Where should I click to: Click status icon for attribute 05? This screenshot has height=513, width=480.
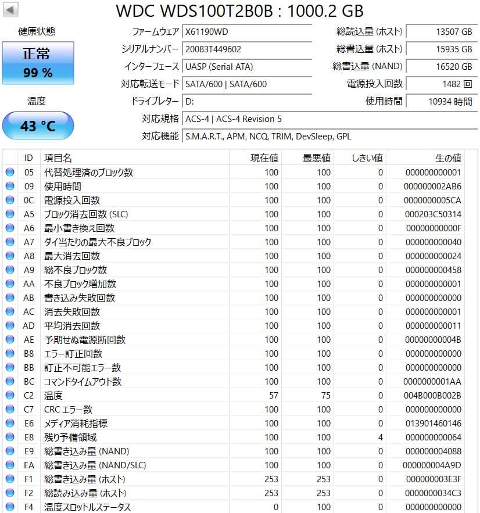pos(10,172)
